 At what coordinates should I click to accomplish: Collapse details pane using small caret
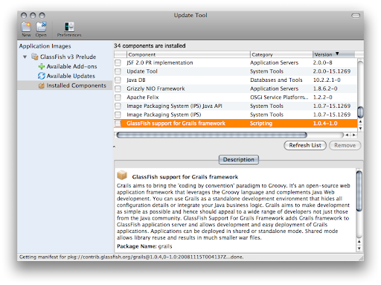(x=114, y=147)
